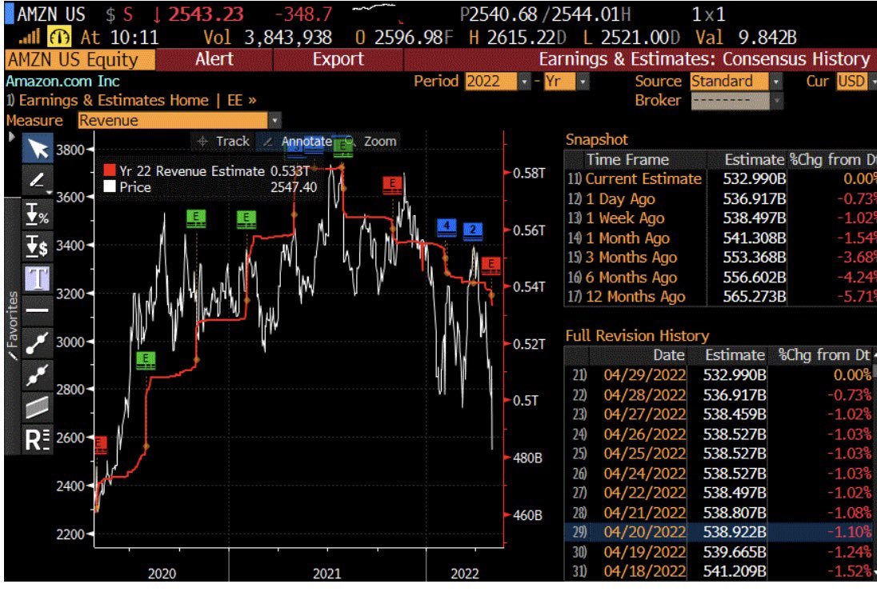Select the 04/27/2022 revision row

click(x=718, y=414)
